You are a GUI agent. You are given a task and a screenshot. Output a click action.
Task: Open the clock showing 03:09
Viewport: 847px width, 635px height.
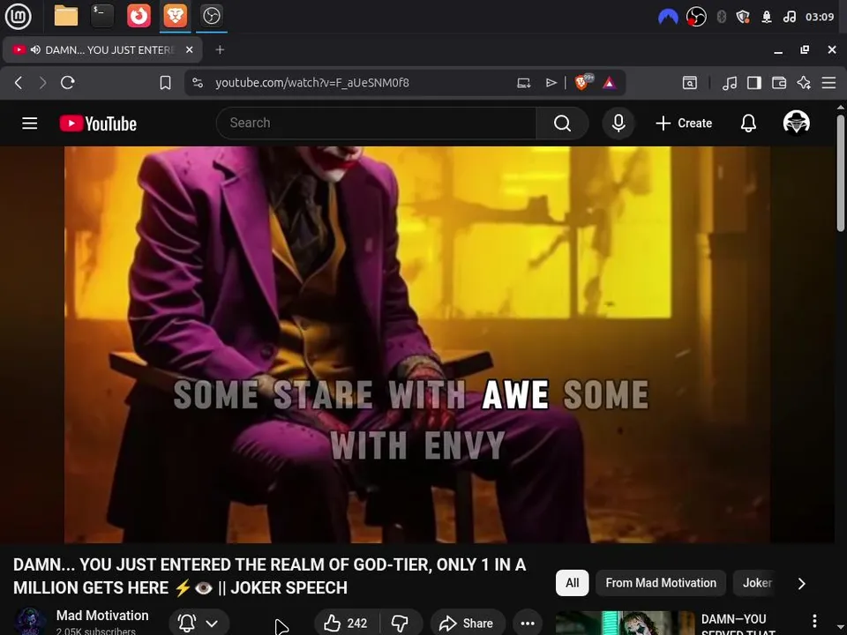(x=820, y=17)
